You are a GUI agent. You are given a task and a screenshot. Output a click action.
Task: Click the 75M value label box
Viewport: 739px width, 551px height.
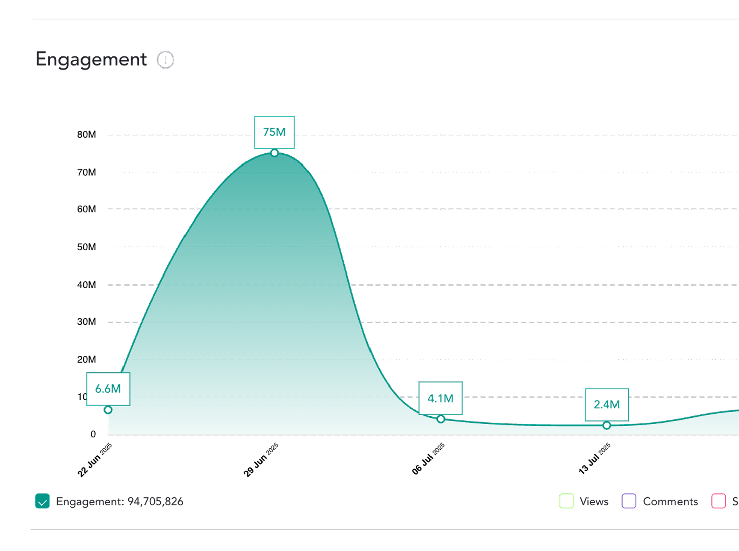coord(274,132)
